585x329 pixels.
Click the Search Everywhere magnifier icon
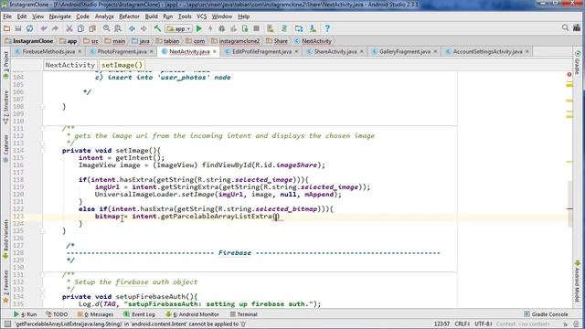click(565, 27)
